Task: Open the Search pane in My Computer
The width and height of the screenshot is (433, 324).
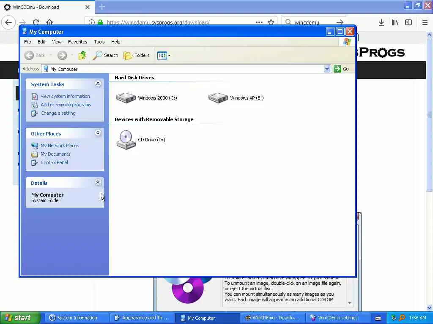Action: click(x=105, y=55)
